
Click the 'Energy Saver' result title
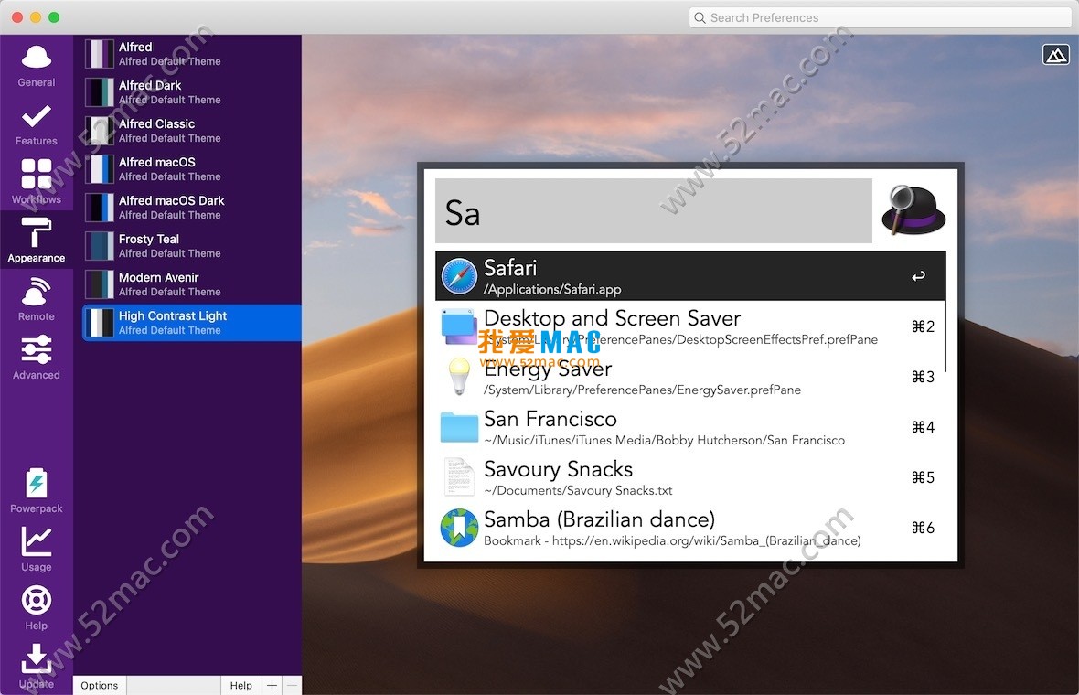[548, 369]
